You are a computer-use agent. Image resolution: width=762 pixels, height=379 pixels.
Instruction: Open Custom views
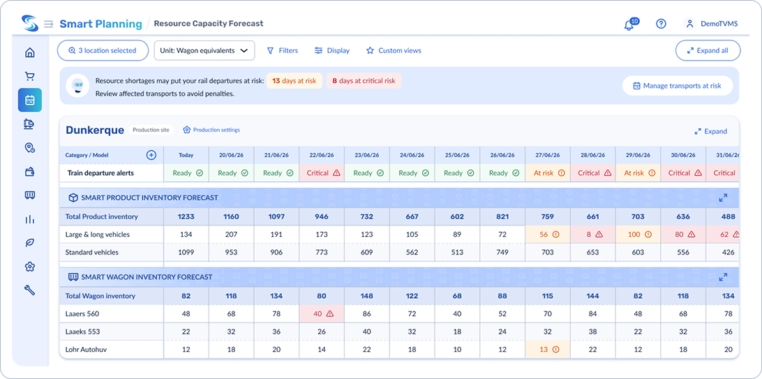tap(394, 50)
